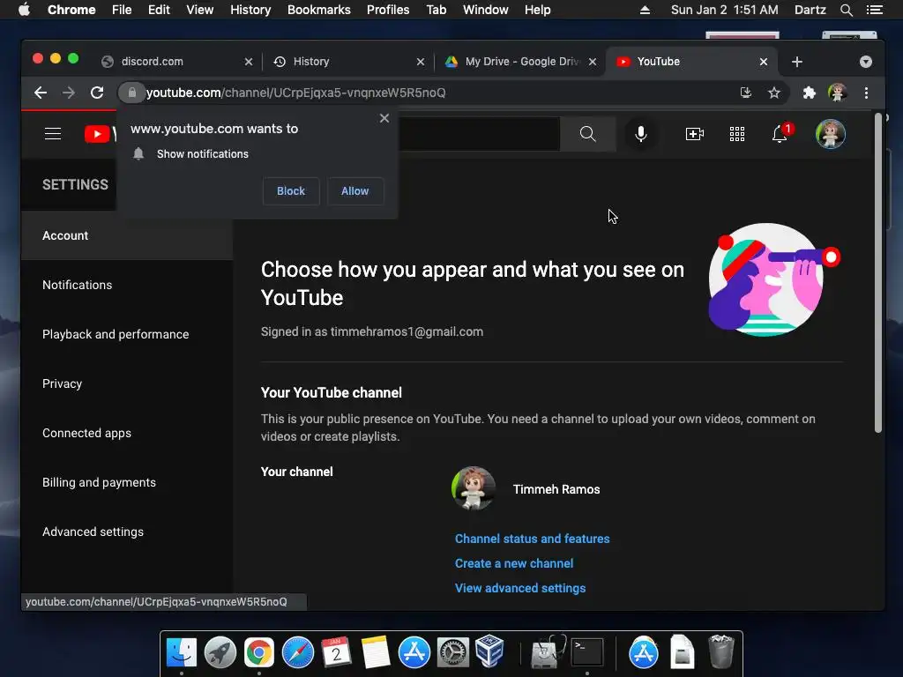Viewport: 903px width, 677px height.
Task: Reload the current page
Action: [97, 93]
